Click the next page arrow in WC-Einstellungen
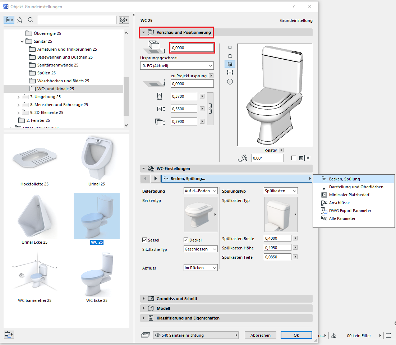This screenshot has height=345, width=396. coord(155,178)
